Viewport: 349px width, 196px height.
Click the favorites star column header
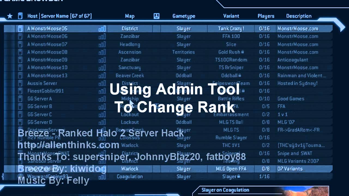click(x=10, y=16)
